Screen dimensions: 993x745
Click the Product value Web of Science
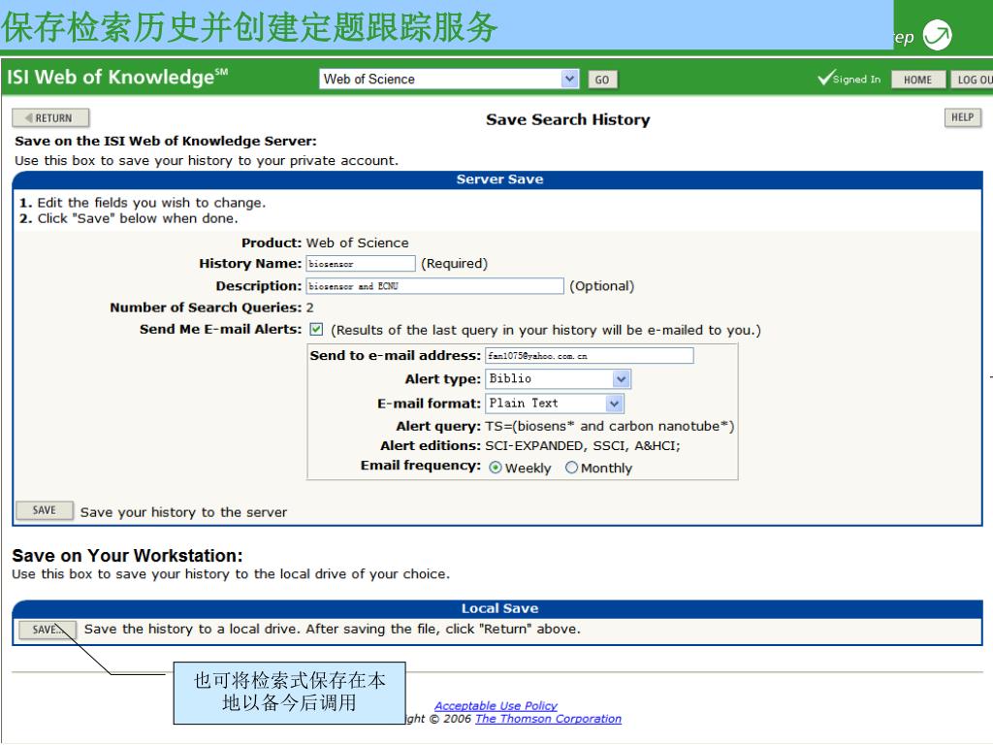357,243
